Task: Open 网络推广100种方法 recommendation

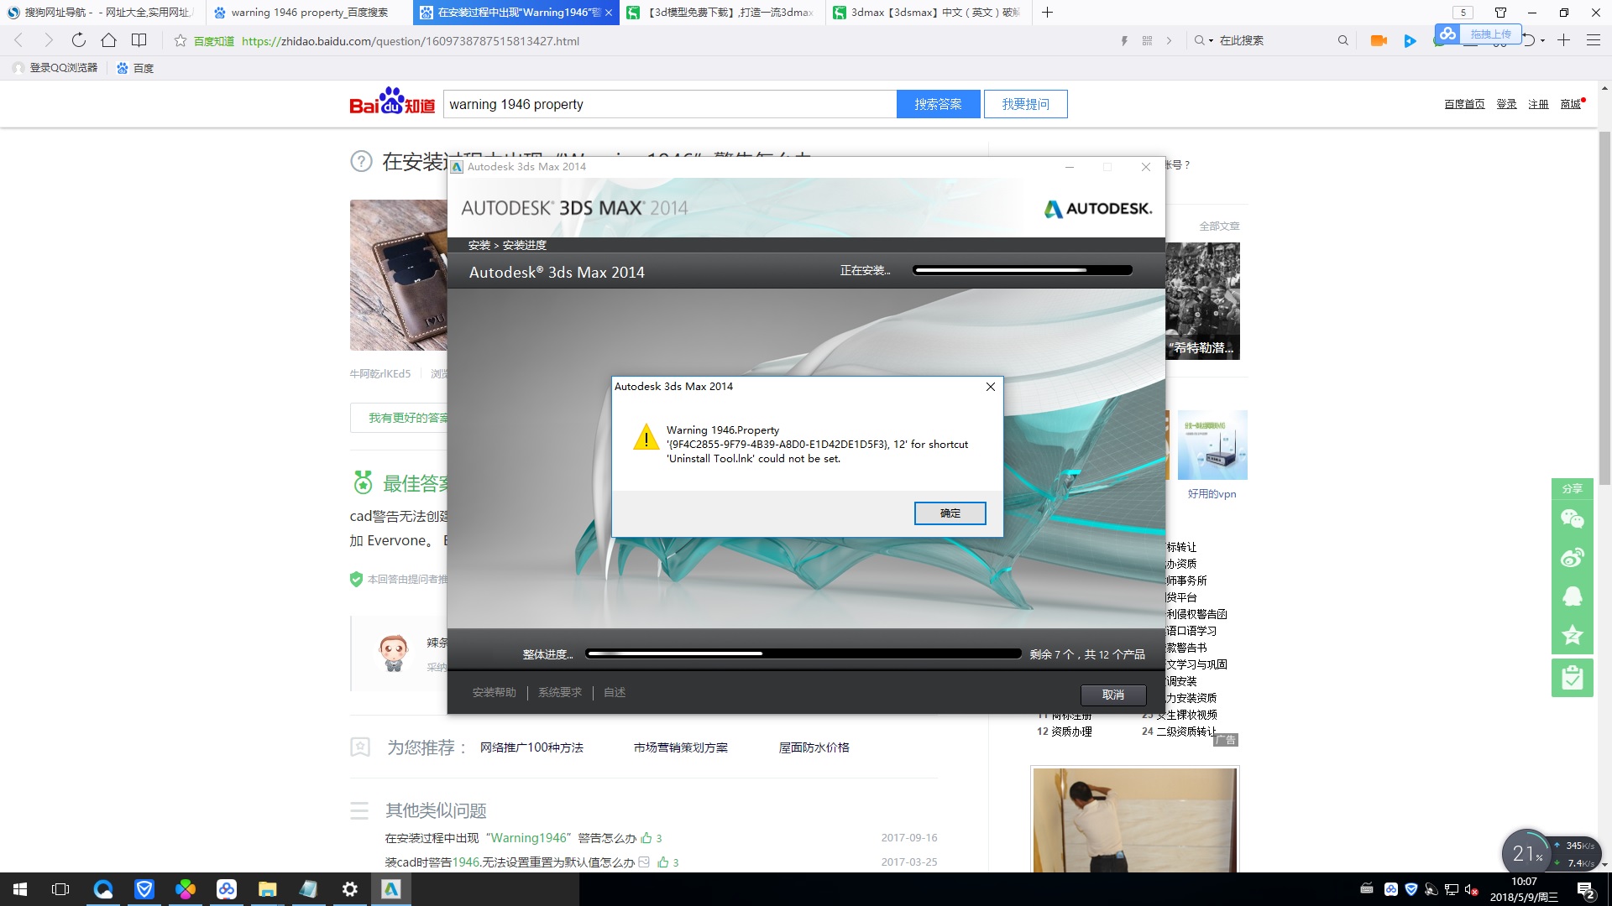Action: (x=531, y=747)
